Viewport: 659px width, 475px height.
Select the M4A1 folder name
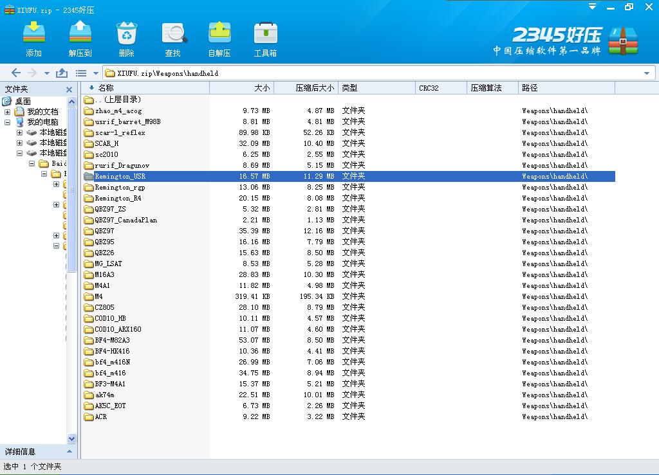coord(102,286)
